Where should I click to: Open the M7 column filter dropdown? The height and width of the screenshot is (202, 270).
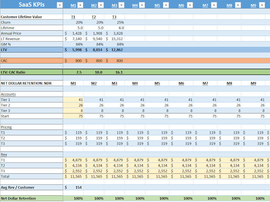point(214,5)
